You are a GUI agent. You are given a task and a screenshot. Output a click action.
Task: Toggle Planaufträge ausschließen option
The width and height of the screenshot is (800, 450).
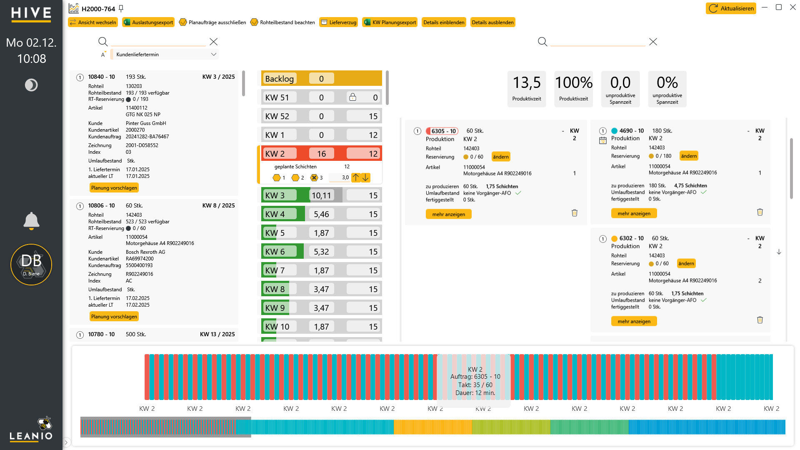tap(212, 22)
